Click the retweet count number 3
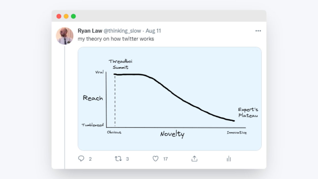Viewport: 318px width, 179px height. pyautogui.click(x=127, y=159)
